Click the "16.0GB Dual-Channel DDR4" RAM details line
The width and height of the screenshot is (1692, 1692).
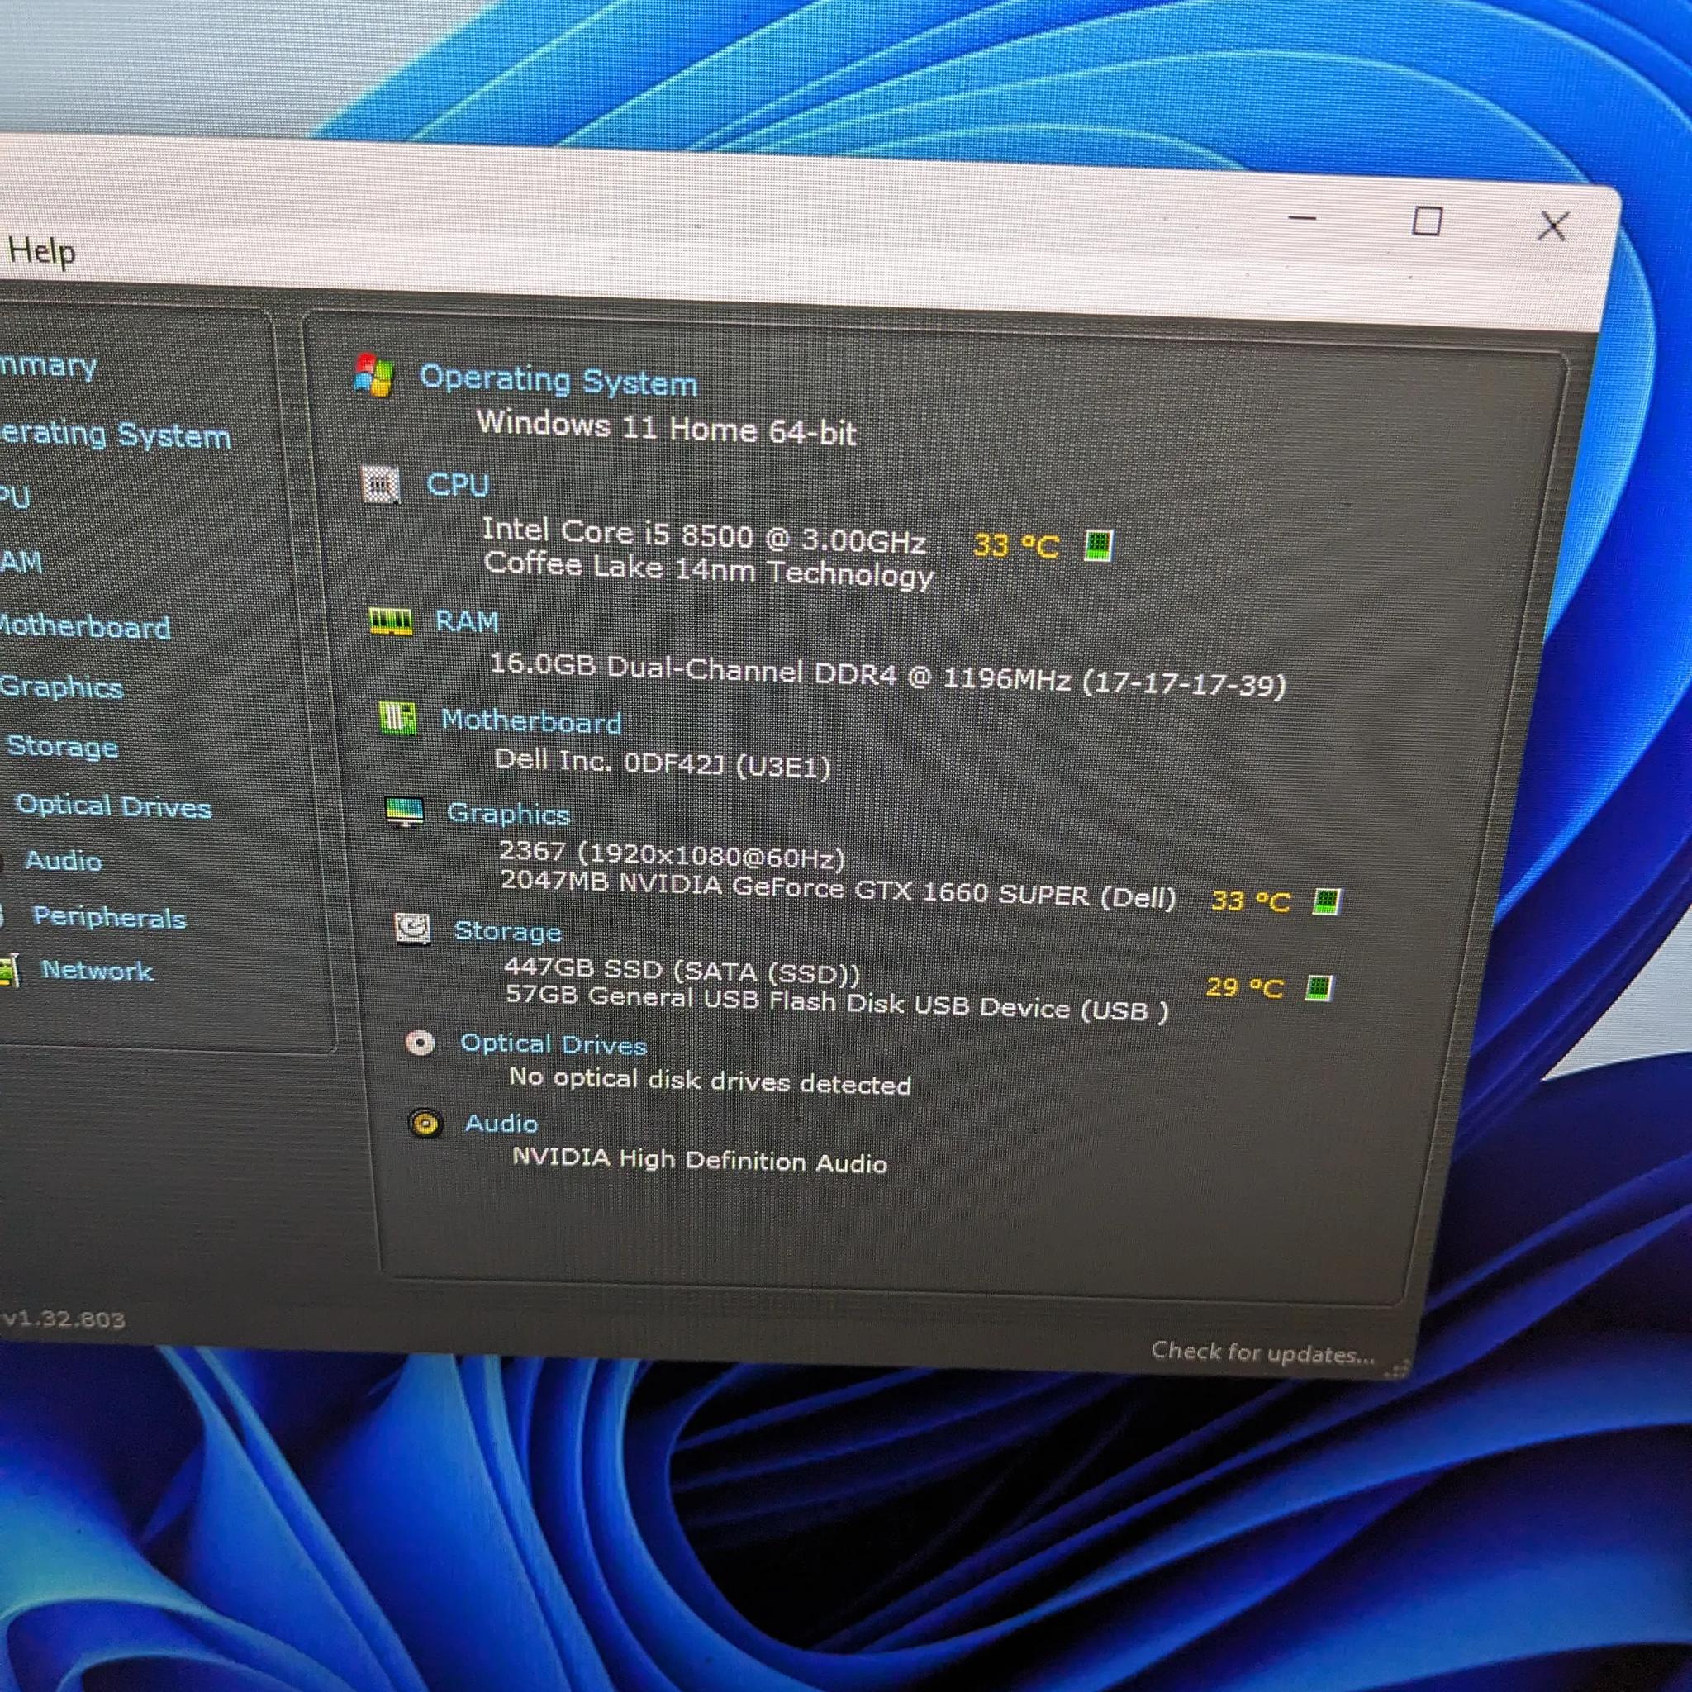(888, 675)
